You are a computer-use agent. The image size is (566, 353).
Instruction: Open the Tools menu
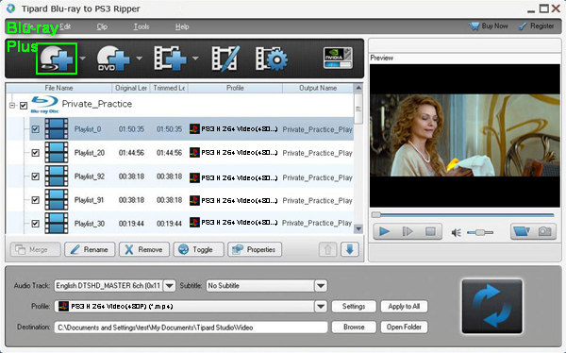141,26
